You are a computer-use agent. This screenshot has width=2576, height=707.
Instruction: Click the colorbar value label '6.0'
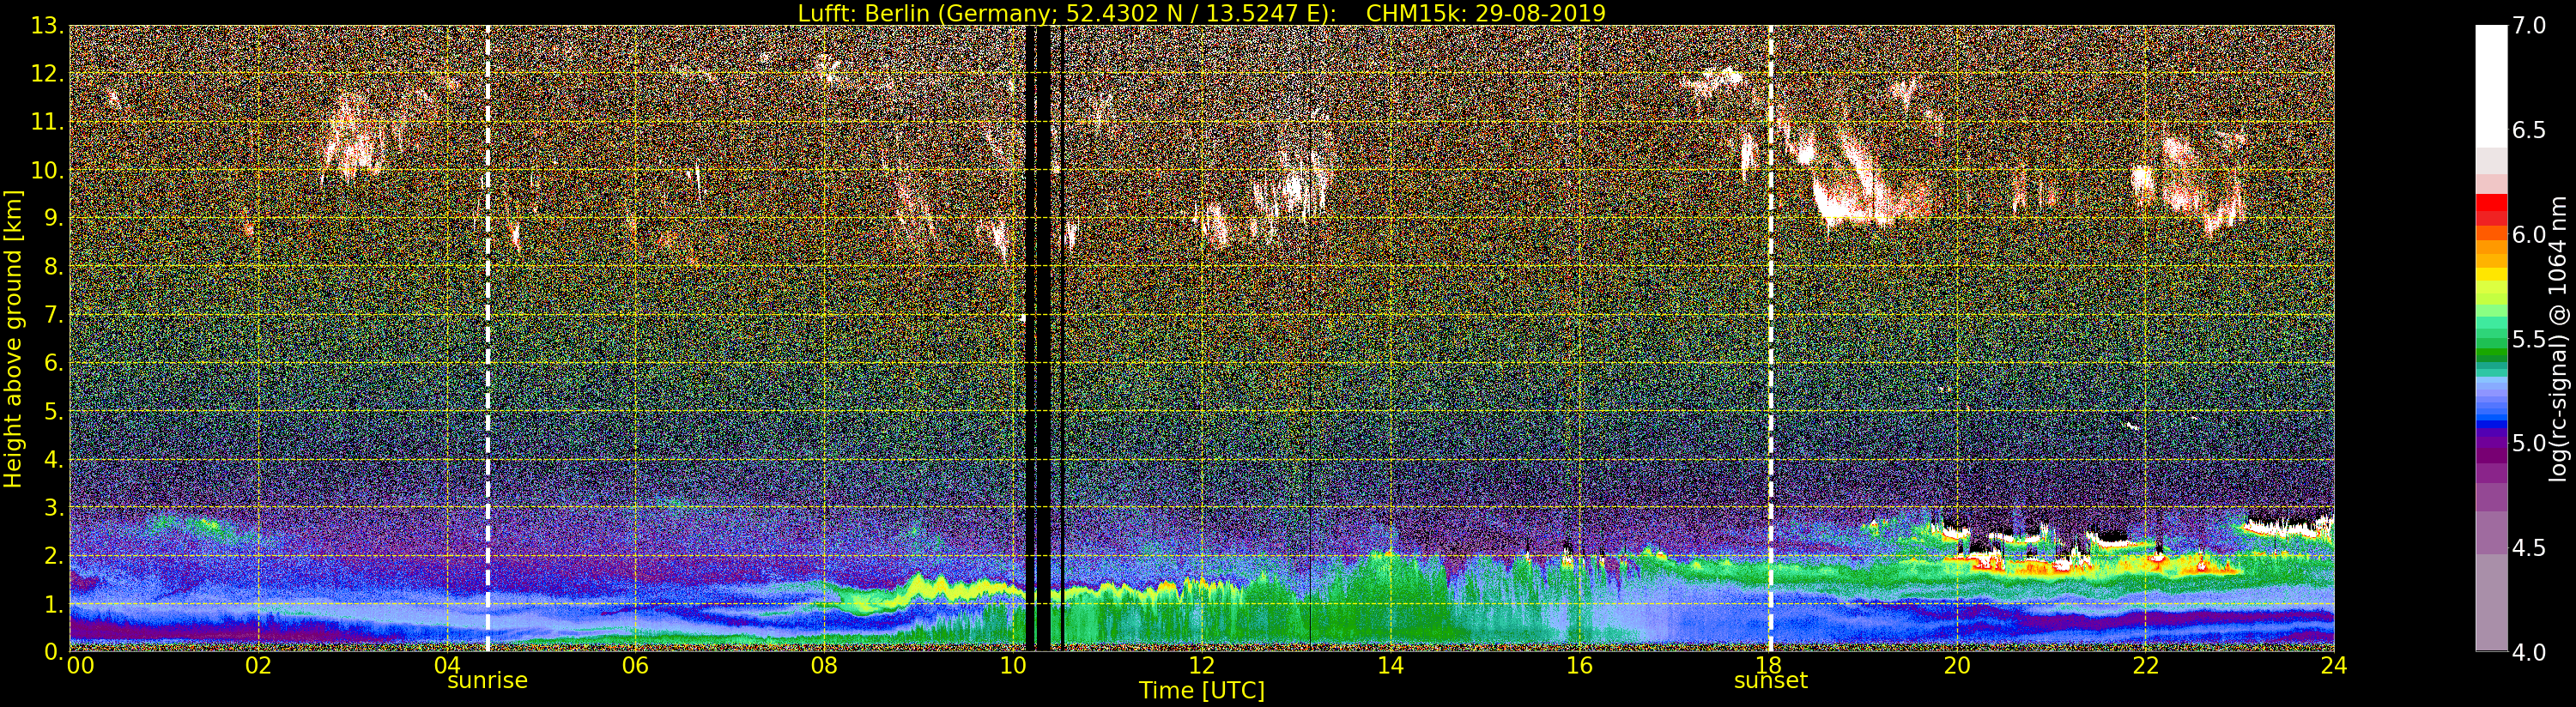2529,235
